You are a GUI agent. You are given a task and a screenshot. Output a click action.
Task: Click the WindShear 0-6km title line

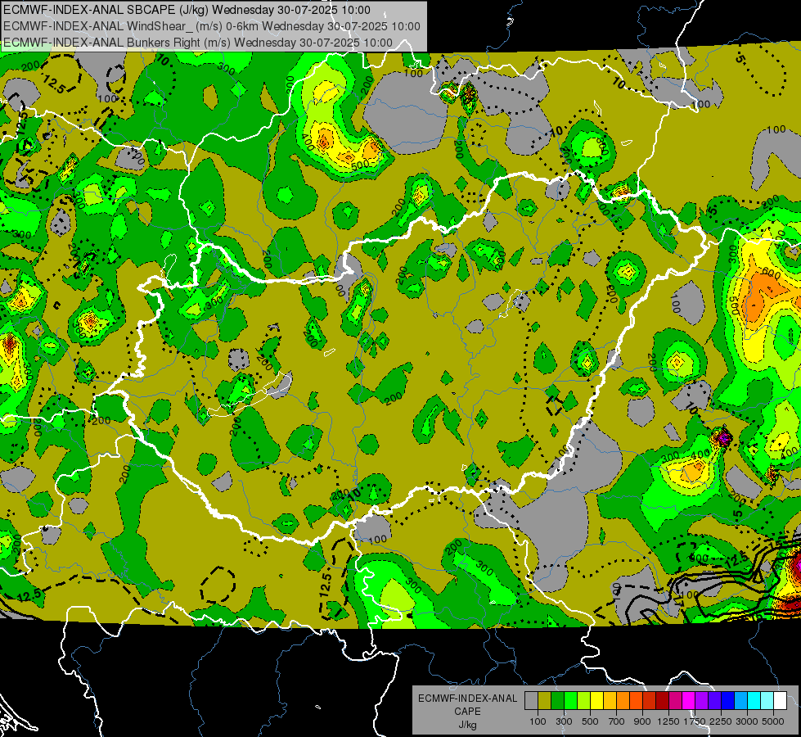[211, 26]
